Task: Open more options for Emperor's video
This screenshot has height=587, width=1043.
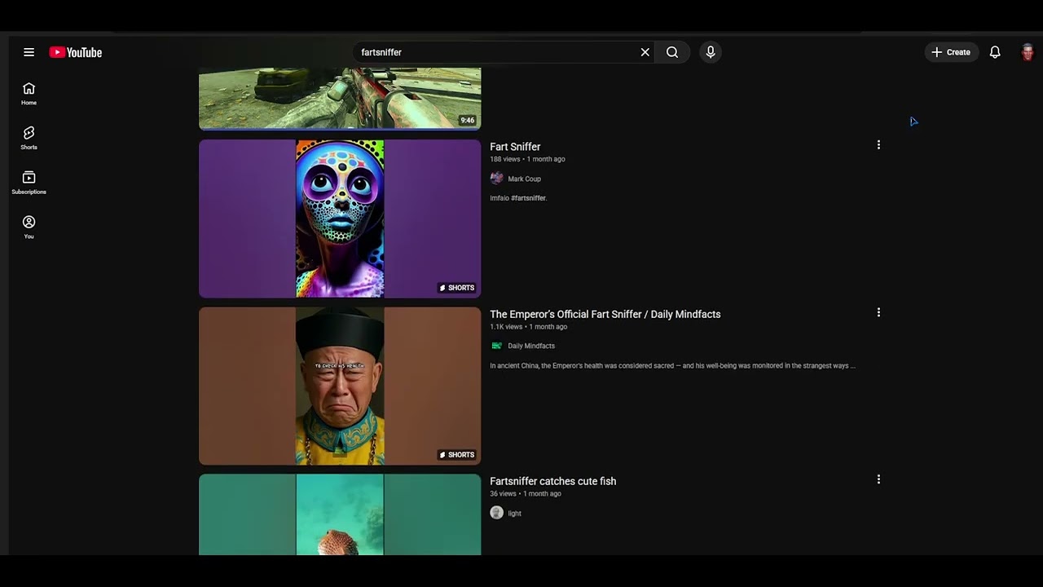Action: click(x=878, y=312)
